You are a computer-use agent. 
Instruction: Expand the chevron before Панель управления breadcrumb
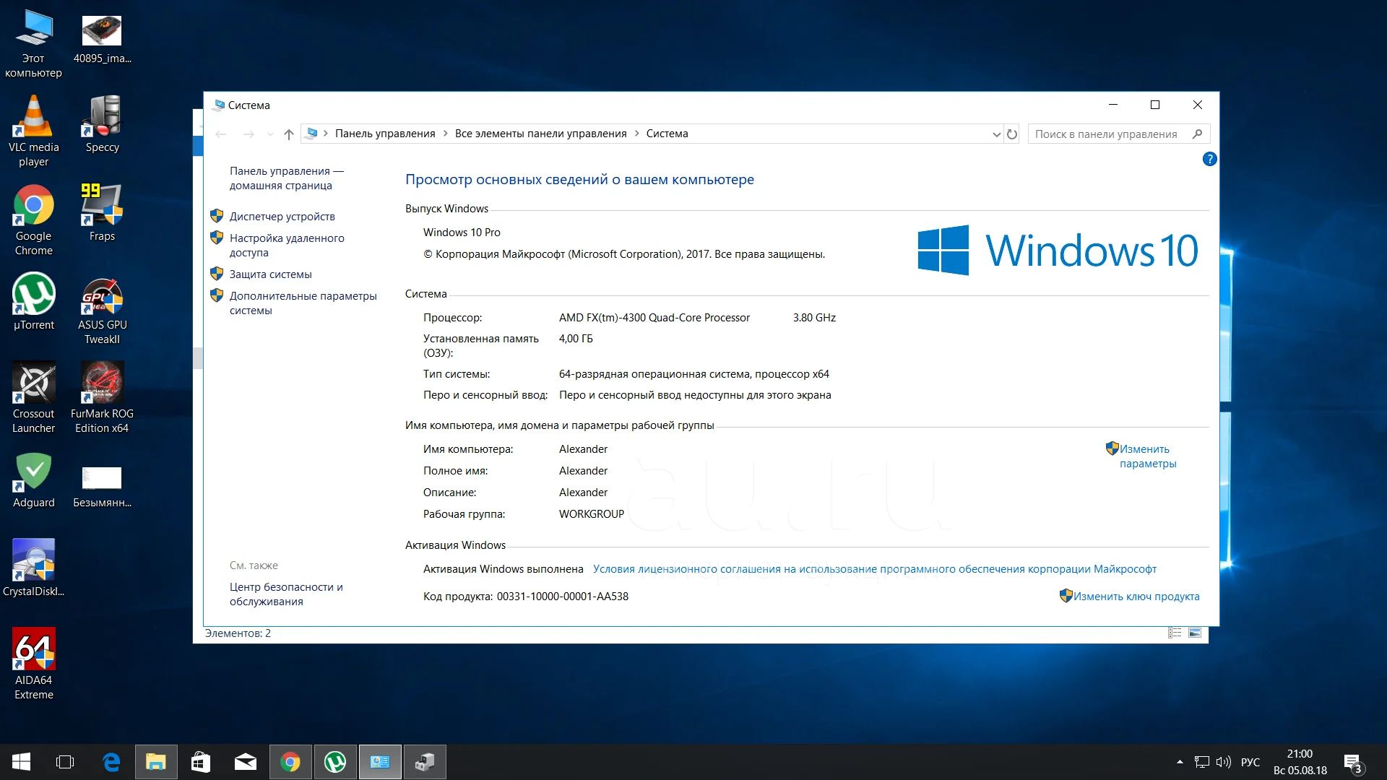click(x=326, y=134)
